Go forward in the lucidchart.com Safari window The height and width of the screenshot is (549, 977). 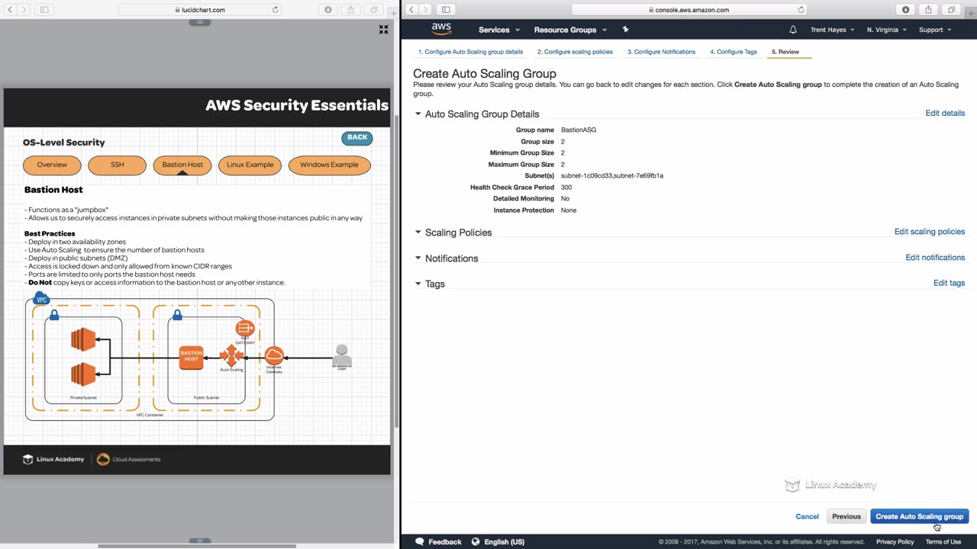point(24,10)
